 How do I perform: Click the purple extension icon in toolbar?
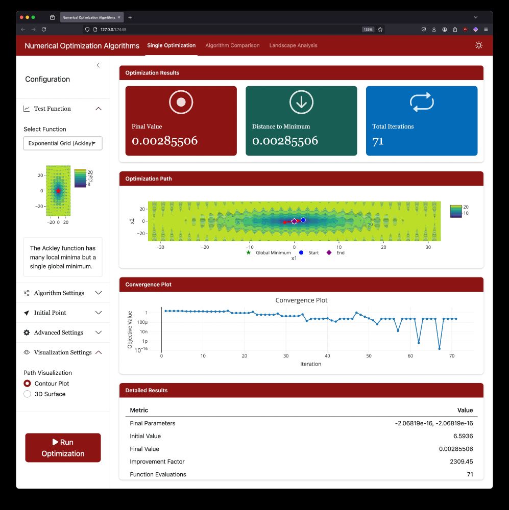click(475, 29)
